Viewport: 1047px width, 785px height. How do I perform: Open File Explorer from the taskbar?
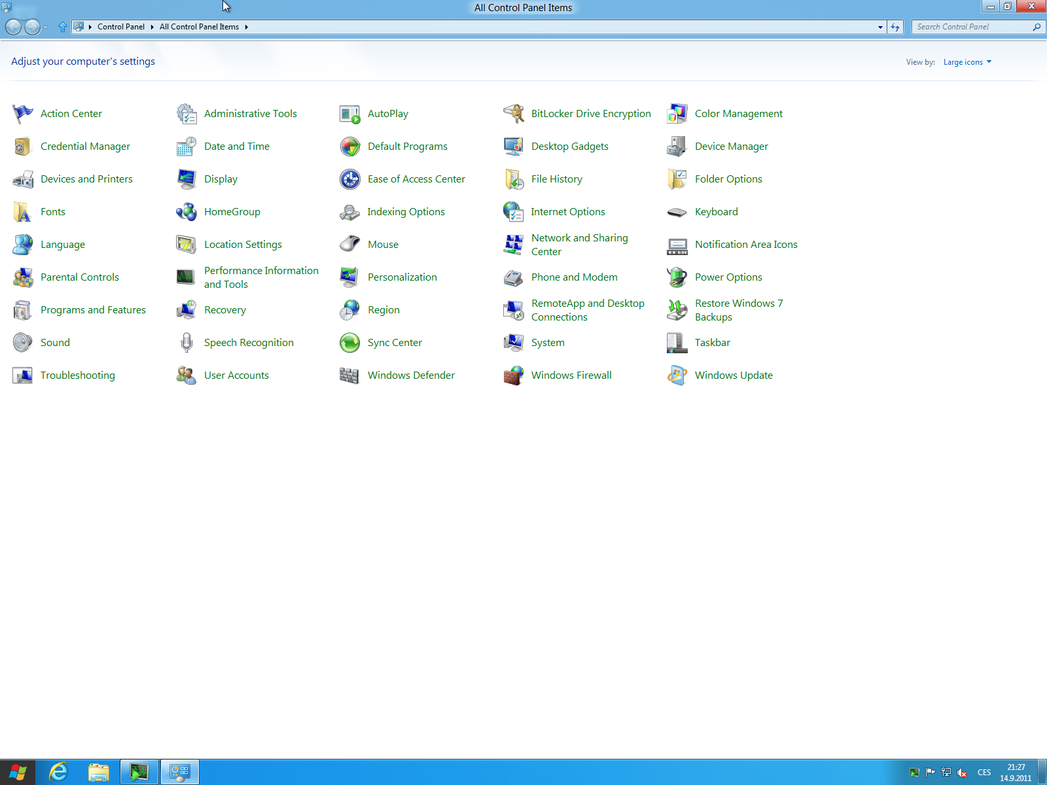(99, 773)
